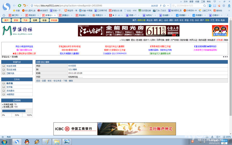Open the 收件箱 folder
Viewport: 232px width, 145px height.
[x=10, y=83]
